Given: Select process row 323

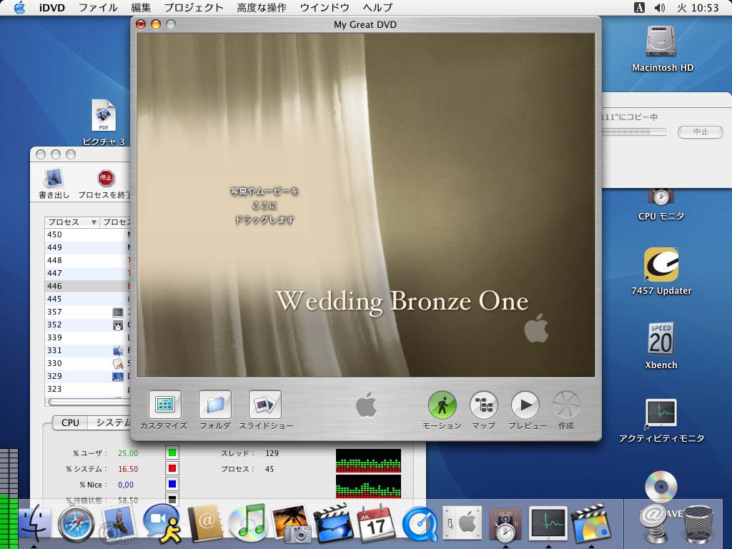Looking at the screenshot, I should [x=87, y=389].
